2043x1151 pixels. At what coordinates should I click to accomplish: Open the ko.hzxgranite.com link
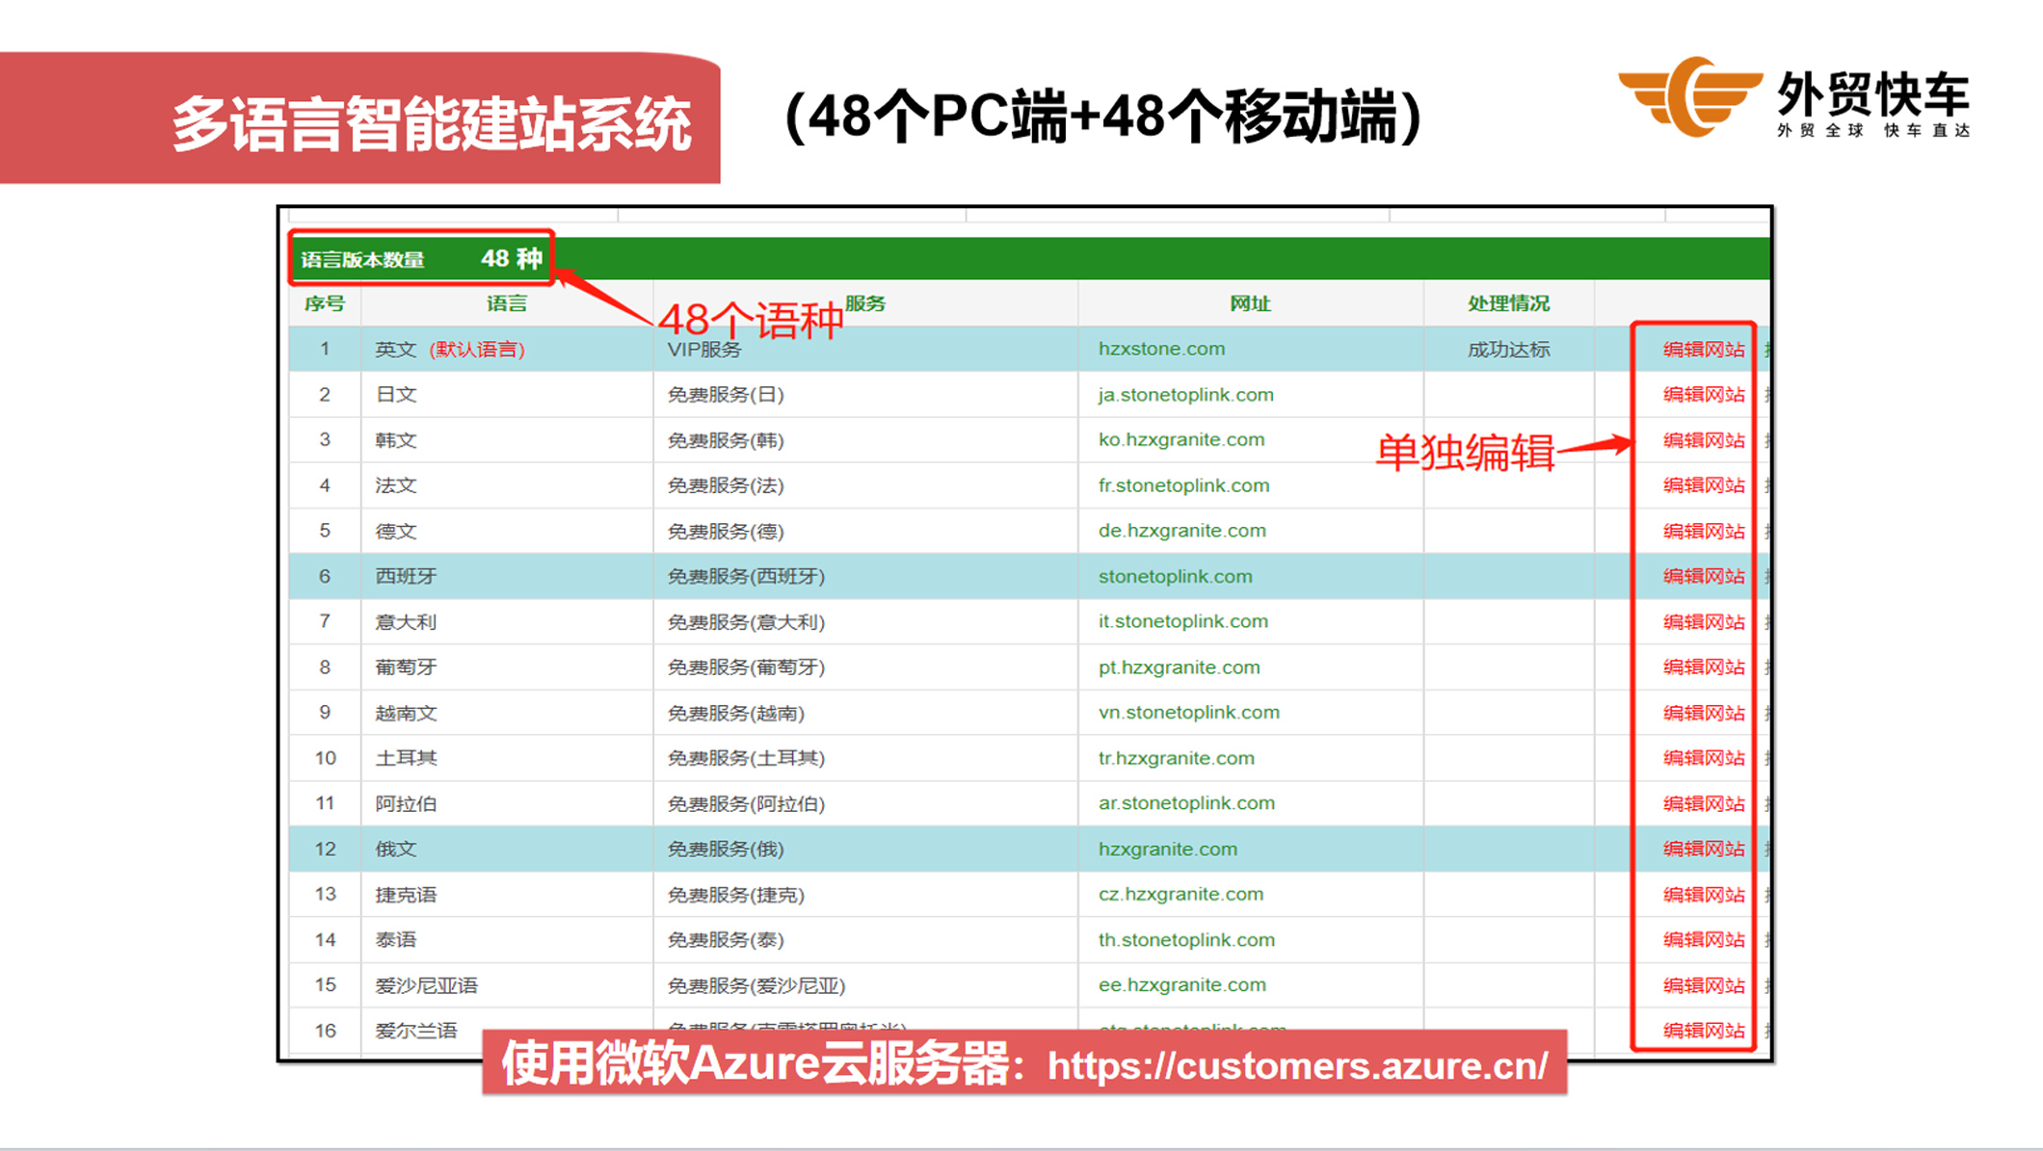(x=1181, y=439)
